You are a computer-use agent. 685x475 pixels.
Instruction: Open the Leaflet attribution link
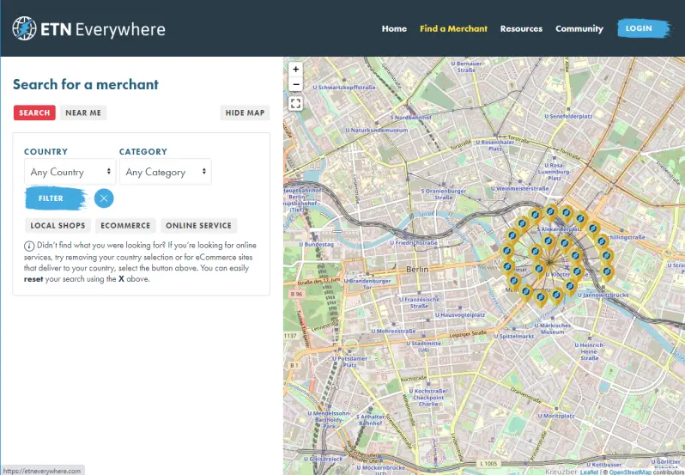tap(589, 472)
